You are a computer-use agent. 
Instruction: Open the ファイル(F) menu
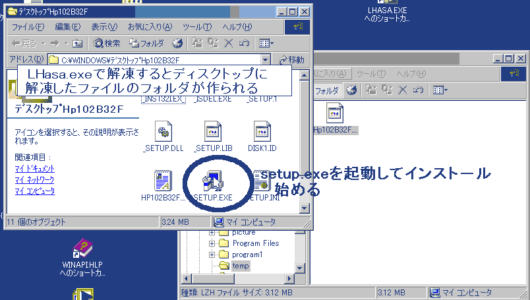pyautogui.click(x=28, y=27)
